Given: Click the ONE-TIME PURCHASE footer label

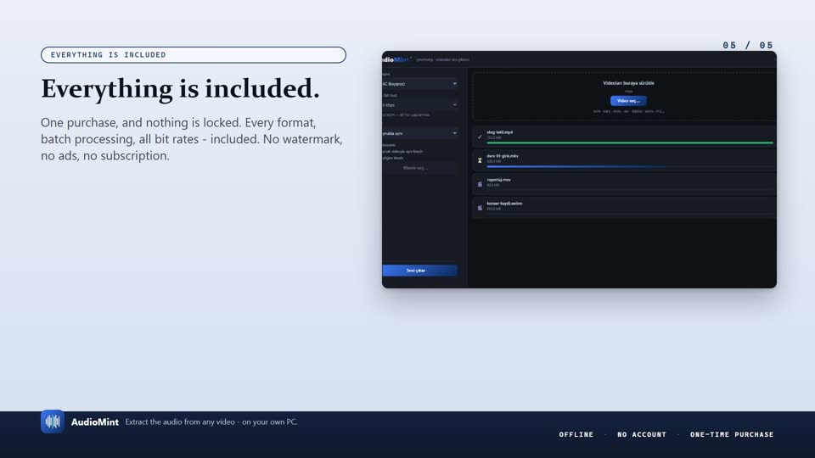Looking at the screenshot, I should click(x=732, y=434).
